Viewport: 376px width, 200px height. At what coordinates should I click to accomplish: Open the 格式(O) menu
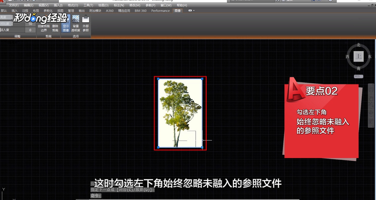(73, 5)
